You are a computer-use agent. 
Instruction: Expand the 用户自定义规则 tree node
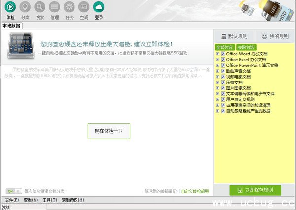coord(218,99)
